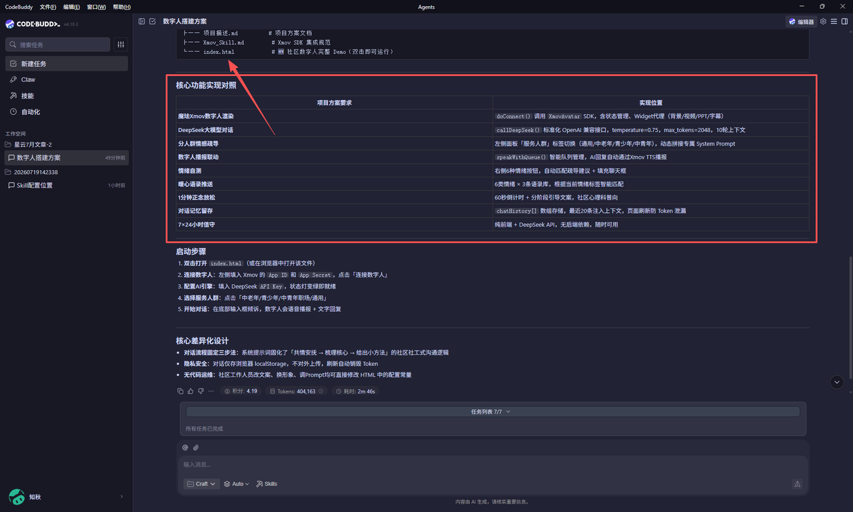
Task: Click the user avatar for 知秋
Action: 17,497
